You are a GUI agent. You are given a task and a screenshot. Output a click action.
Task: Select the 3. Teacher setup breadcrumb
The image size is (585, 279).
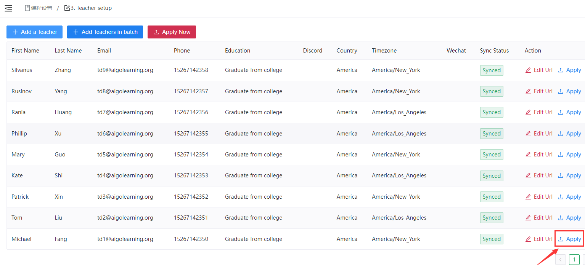(x=88, y=8)
